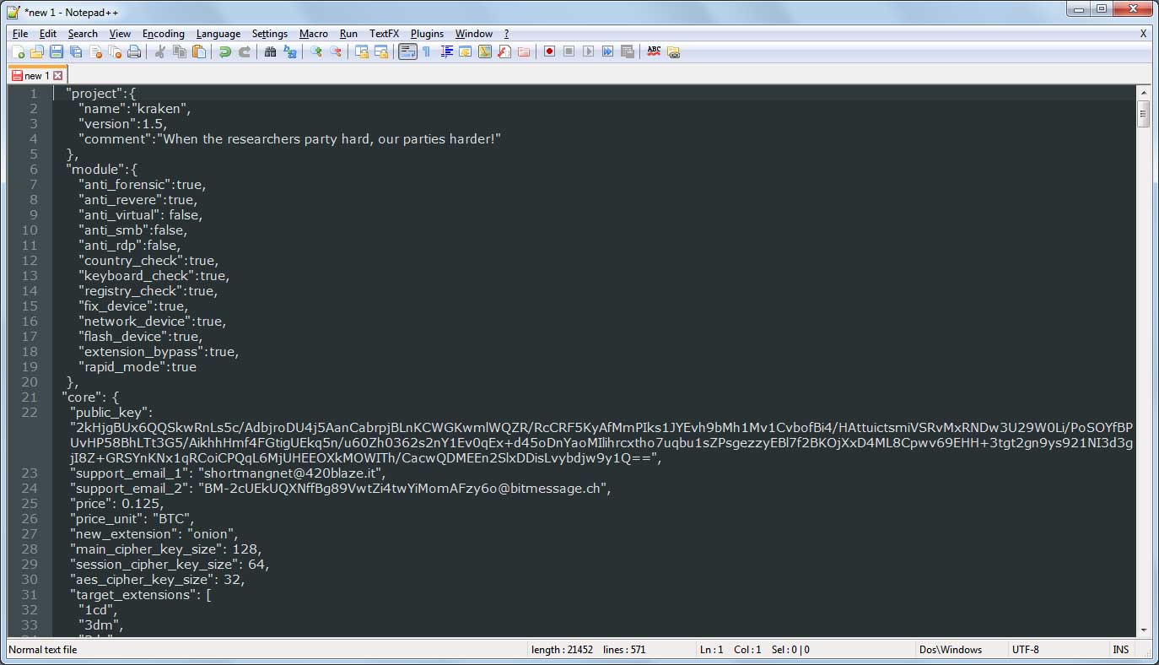The image size is (1159, 665).
Task: Open the user-defined language icon
Action: point(466,51)
